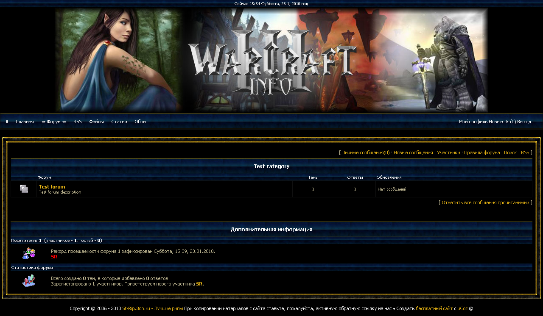Open the Поиск search link
The height and width of the screenshot is (316, 543).
(510, 152)
